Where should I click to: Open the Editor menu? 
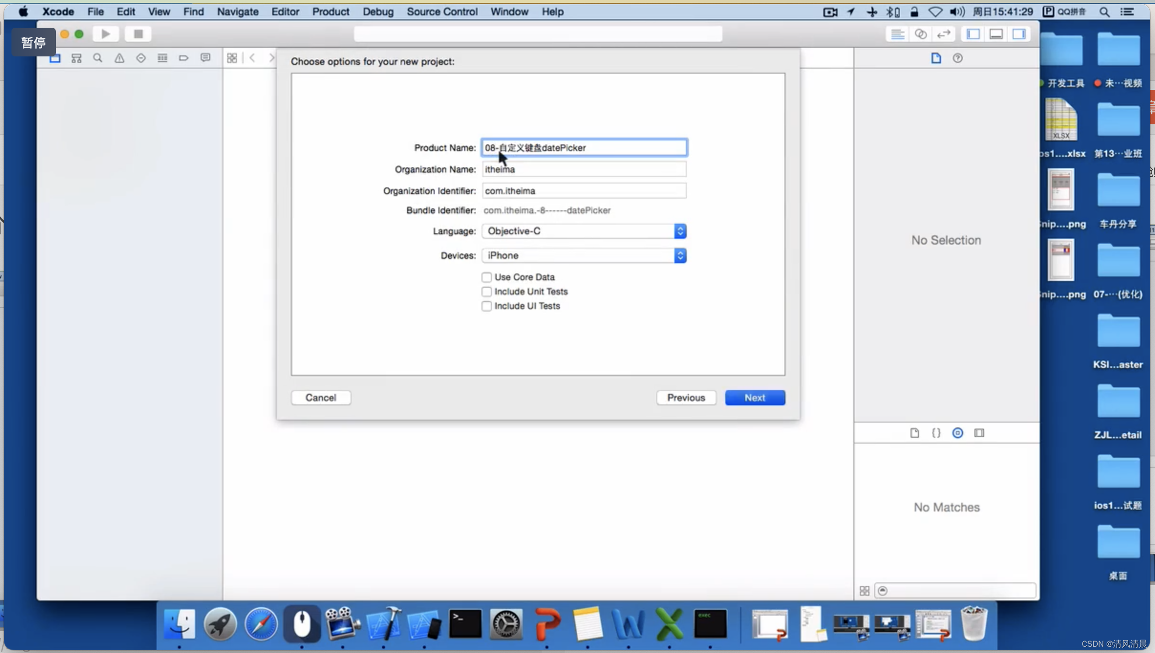point(285,11)
